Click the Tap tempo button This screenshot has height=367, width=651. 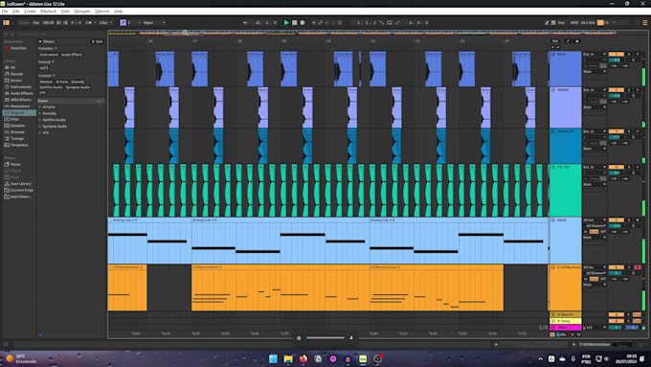(35, 22)
